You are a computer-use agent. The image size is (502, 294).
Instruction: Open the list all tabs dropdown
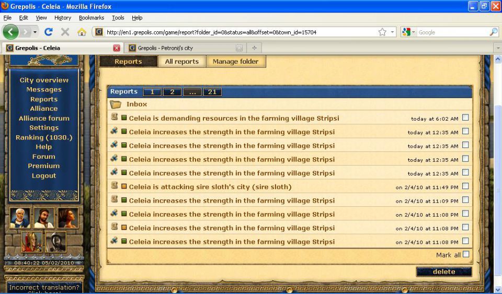(x=497, y=48)
